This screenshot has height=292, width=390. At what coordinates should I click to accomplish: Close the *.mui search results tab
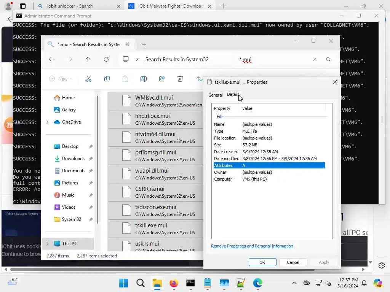[x=127, y=44]
